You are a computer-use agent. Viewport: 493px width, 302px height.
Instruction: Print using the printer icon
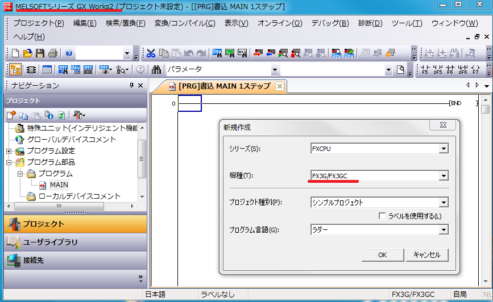(x=52, y=53)
